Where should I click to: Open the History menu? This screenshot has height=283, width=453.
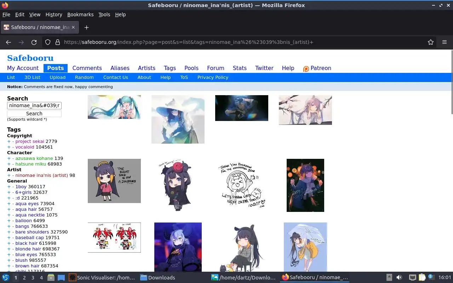[54, 15]
